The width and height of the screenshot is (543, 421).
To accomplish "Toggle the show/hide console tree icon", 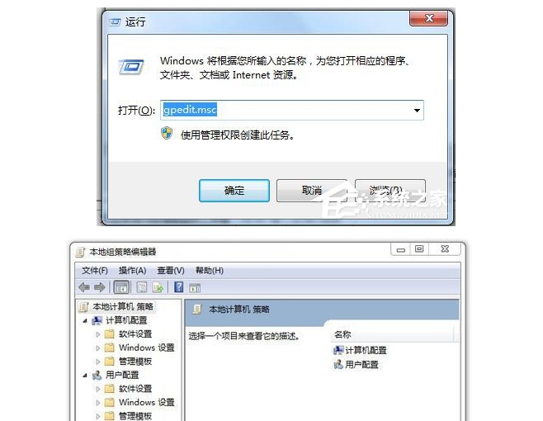I will [121, 287].
